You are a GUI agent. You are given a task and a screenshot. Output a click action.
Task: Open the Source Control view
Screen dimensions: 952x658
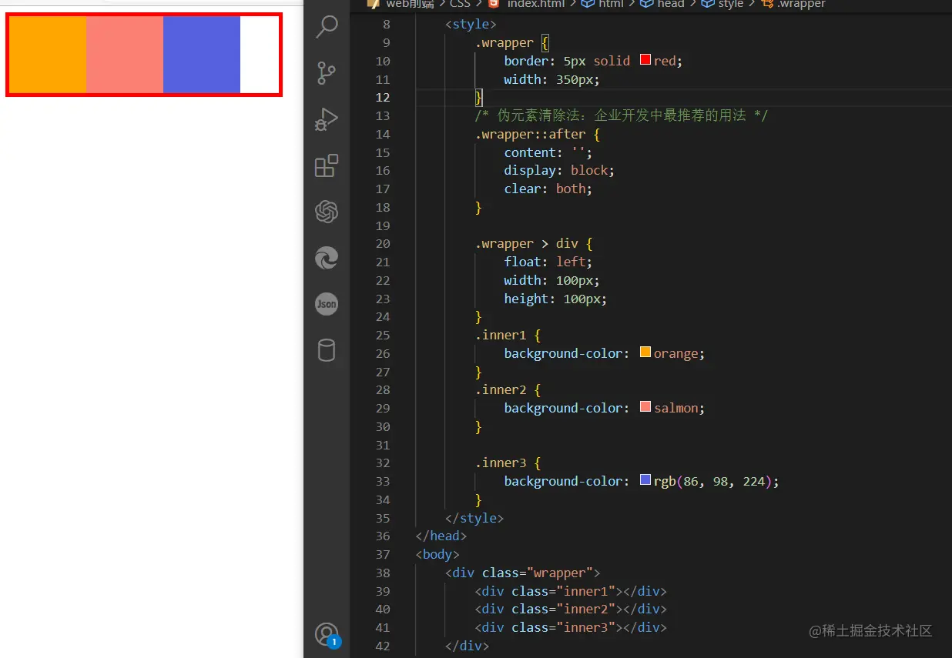(x=327, y=73)
